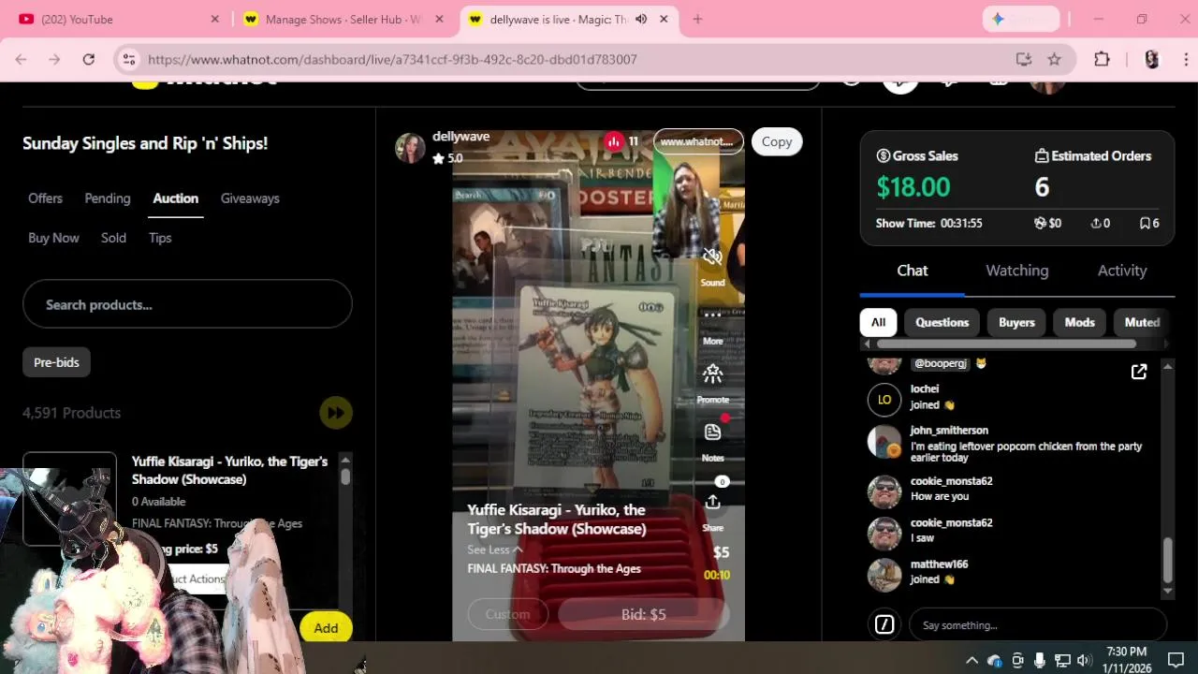
Task: Open the Giveaways tab
Action: pyautogui.click(x=250, y=198)
